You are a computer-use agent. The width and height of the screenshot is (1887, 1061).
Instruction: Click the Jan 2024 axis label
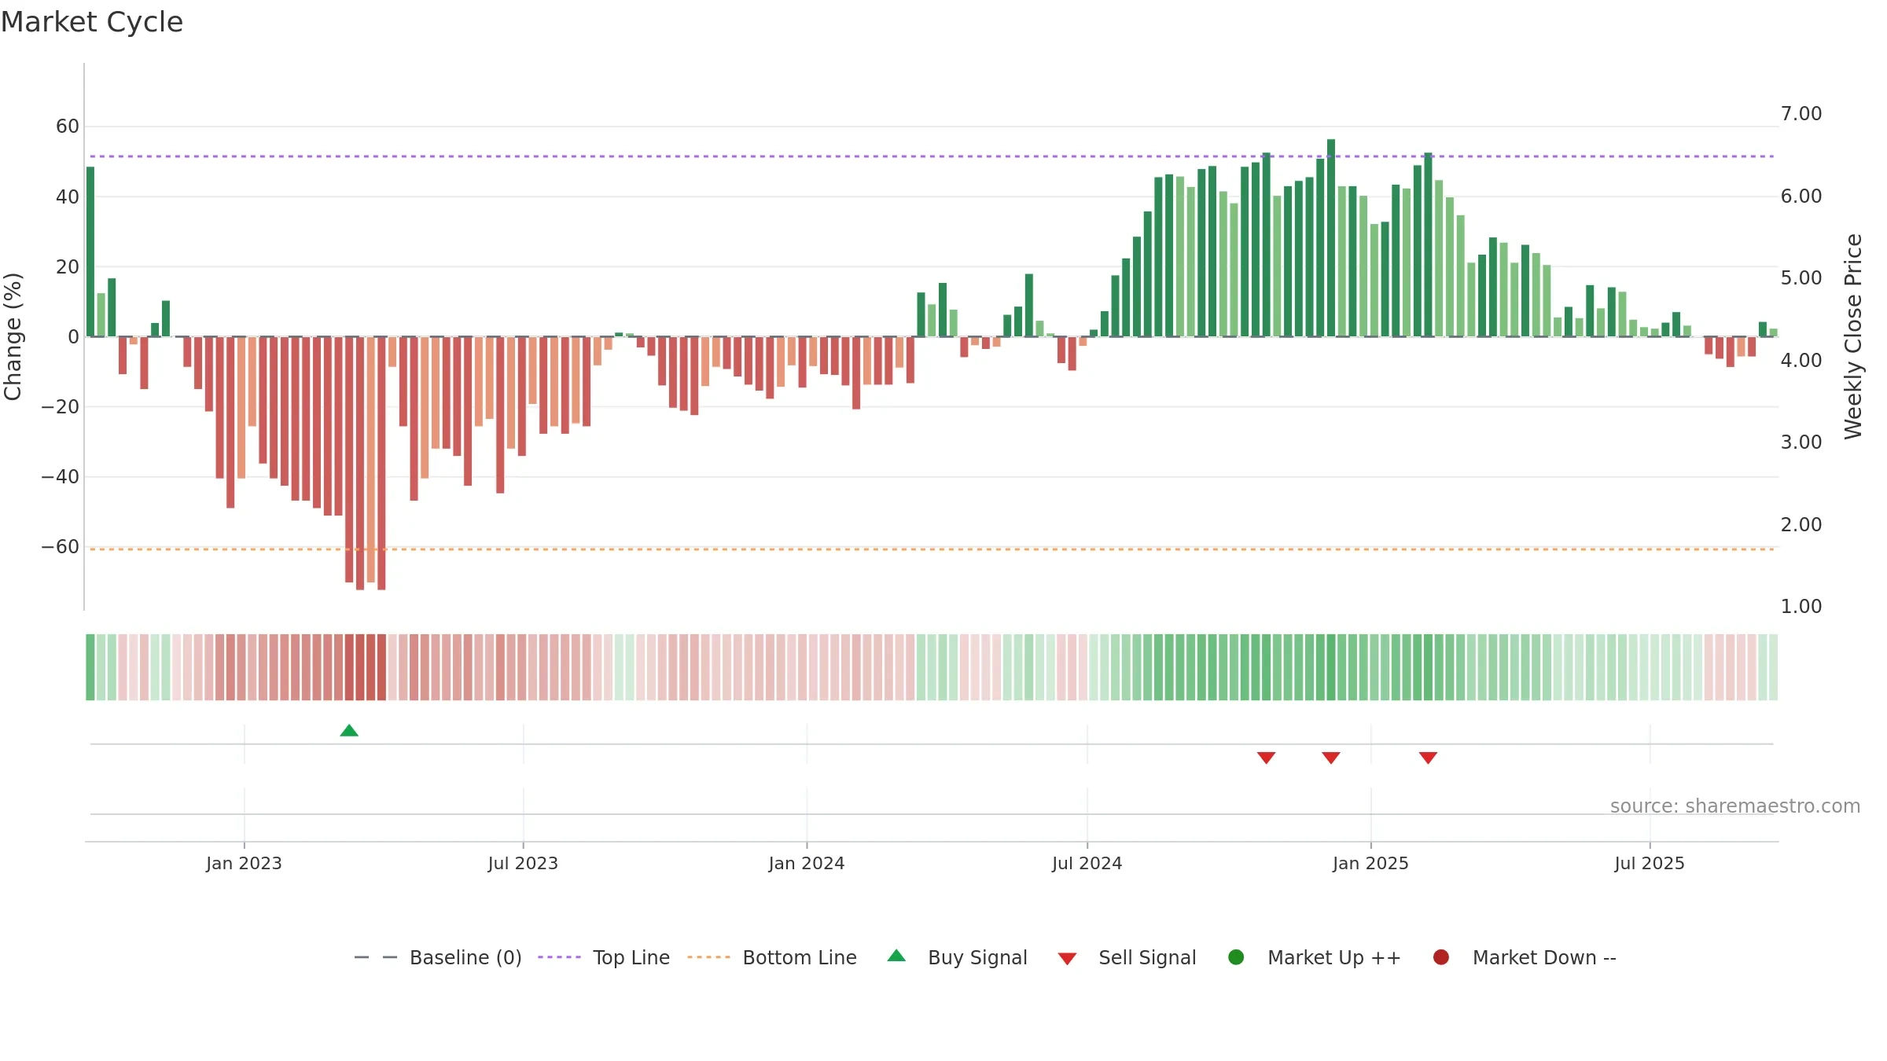[807, 863]
